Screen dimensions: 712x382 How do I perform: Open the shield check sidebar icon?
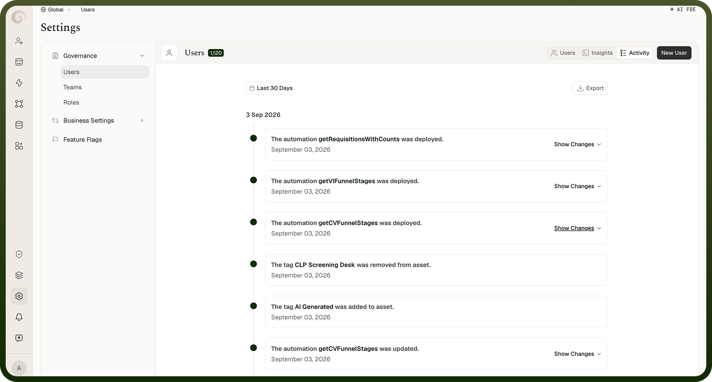click(x=19, y=254)
